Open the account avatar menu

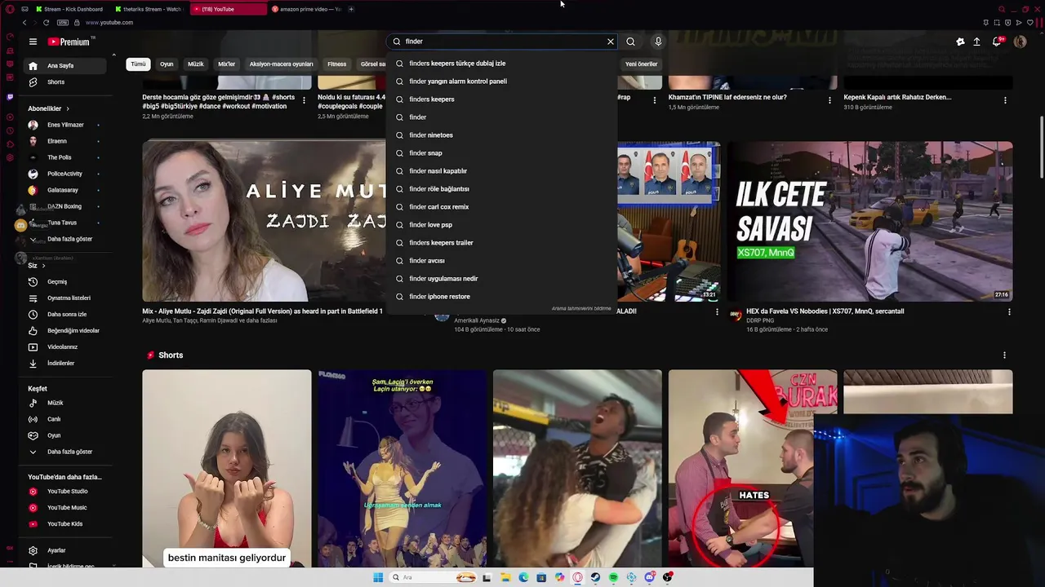click(1020, 42)
